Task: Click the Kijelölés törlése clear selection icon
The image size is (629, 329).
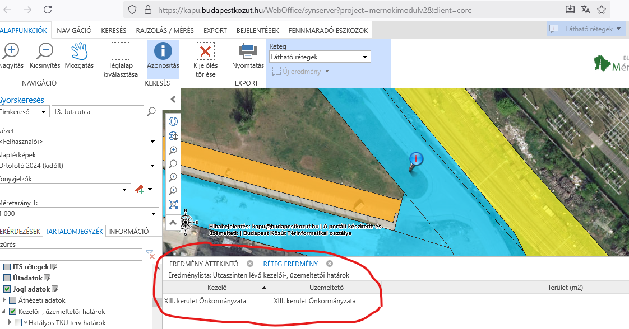Action: click(205, 51)
